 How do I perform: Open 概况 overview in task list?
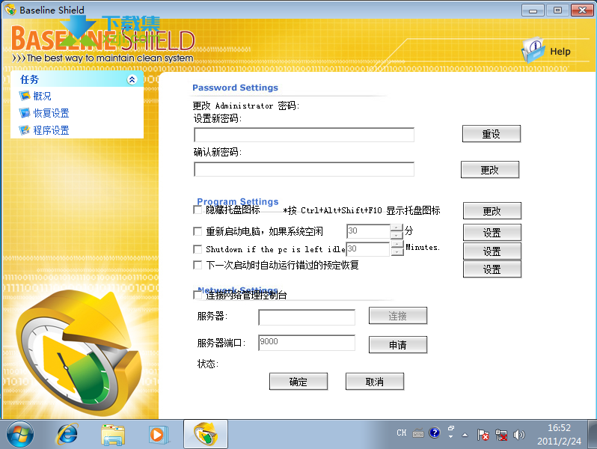(x=42, y=96)
